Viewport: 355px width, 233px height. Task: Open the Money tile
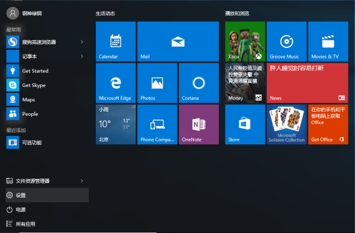[245, 83]
